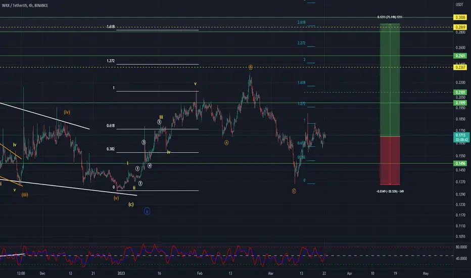The width and height of the screenshot is (471, 278).
Task: Click the May date on the time axis
Action: point(426,273)
